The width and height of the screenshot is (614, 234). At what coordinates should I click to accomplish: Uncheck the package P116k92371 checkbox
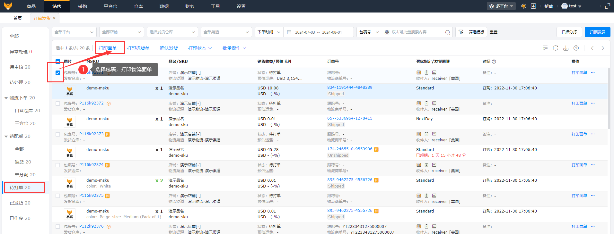(x=58, y=73)
